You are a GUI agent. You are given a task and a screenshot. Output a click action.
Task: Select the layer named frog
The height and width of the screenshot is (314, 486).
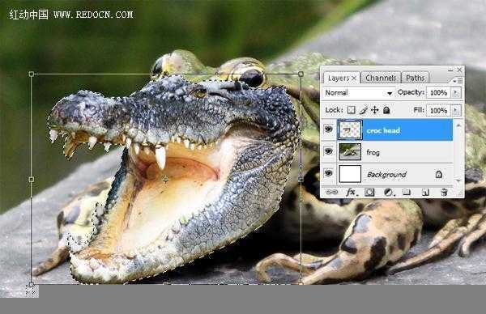point(373,152)
